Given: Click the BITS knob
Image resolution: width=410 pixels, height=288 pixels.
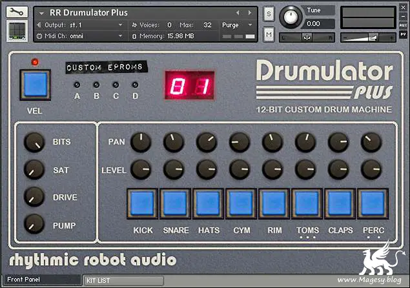Looking at the screenshot, I should (x=34, y=142).
